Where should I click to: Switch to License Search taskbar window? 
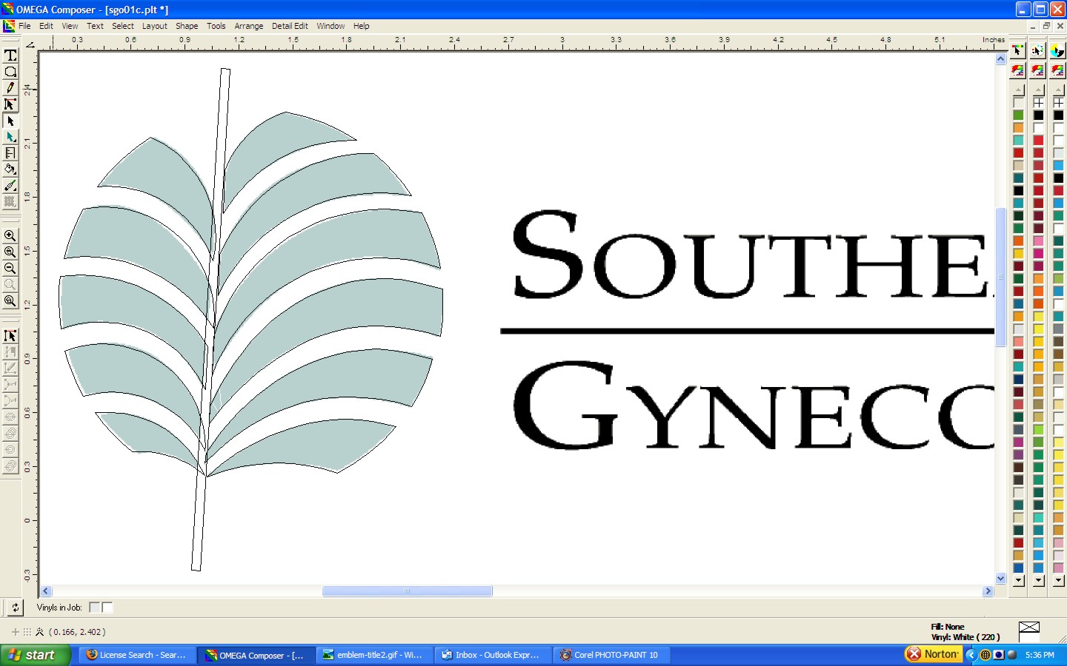138,655
